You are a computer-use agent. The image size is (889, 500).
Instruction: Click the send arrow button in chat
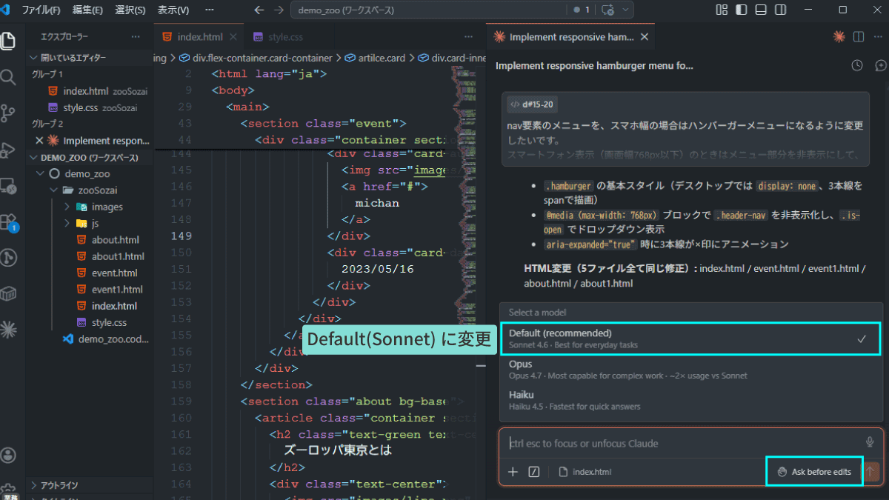coord(871,472)
